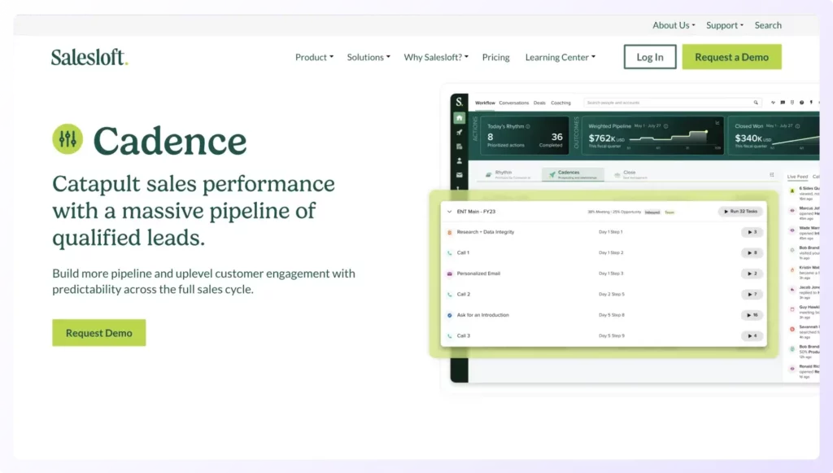The width and height of the screenshot is (833, 473).
Task: Select the Cadences tab
Action: coord(573,174)
